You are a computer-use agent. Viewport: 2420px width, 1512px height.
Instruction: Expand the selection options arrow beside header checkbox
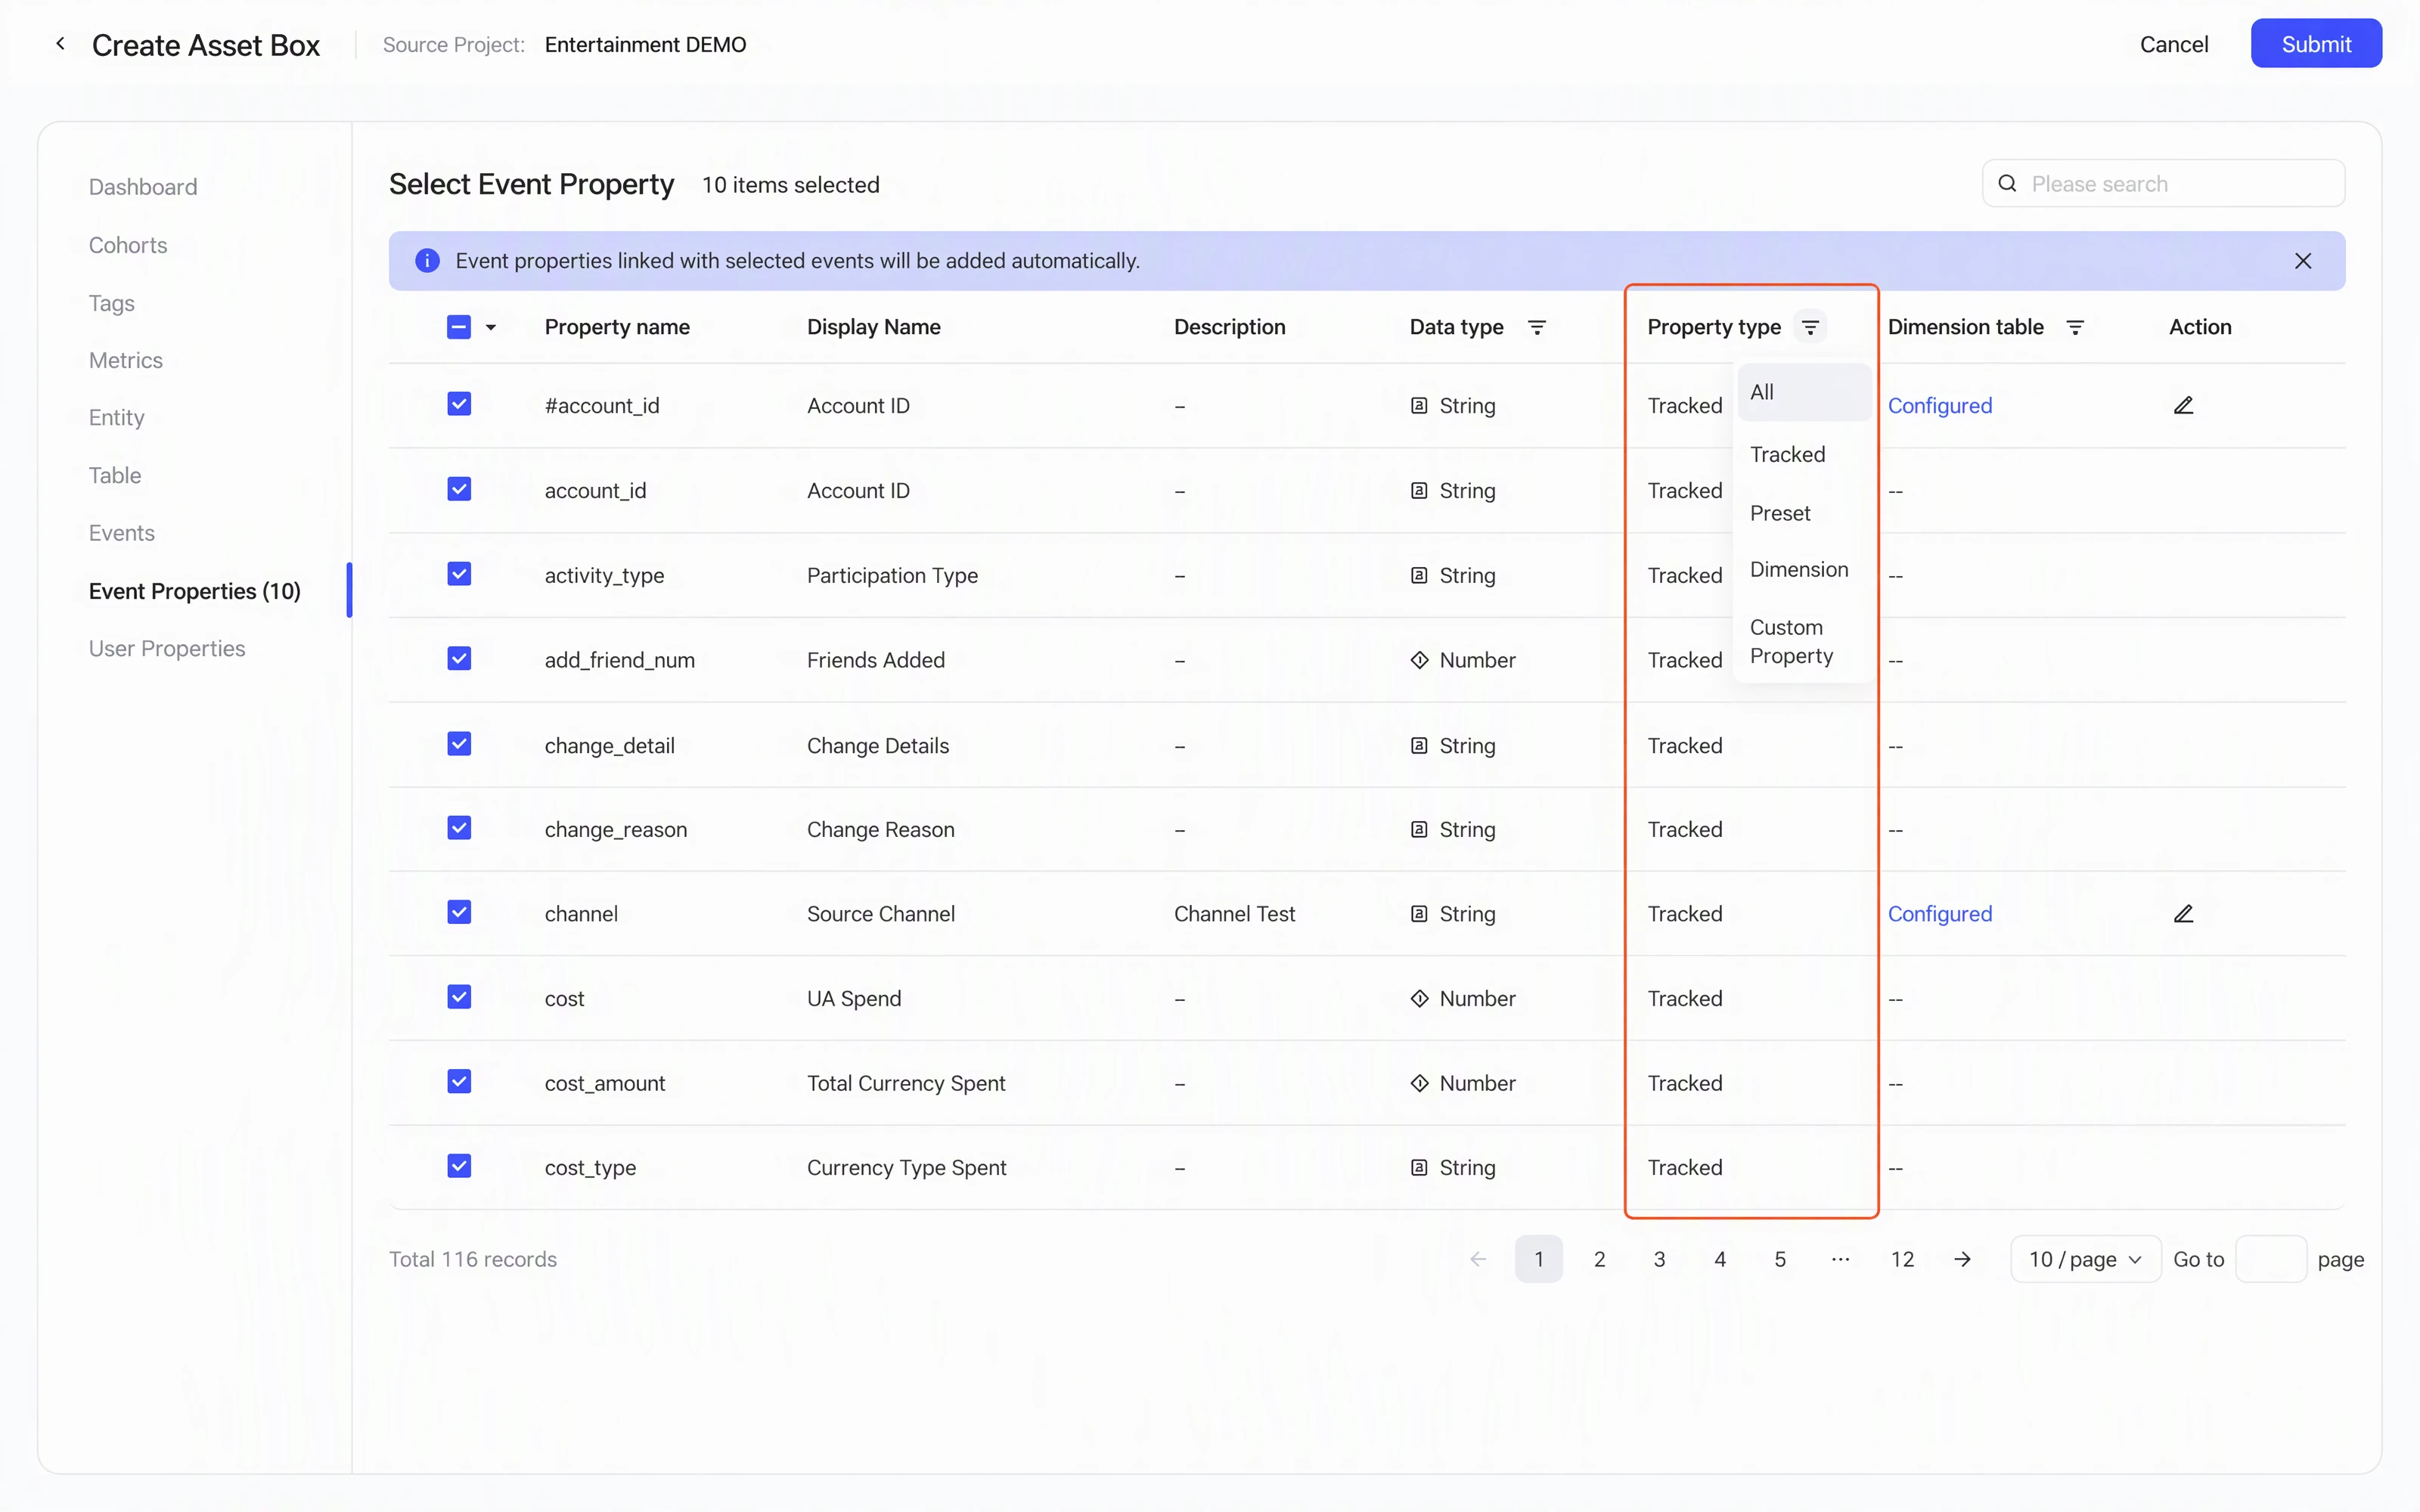(x=491, y=327)
